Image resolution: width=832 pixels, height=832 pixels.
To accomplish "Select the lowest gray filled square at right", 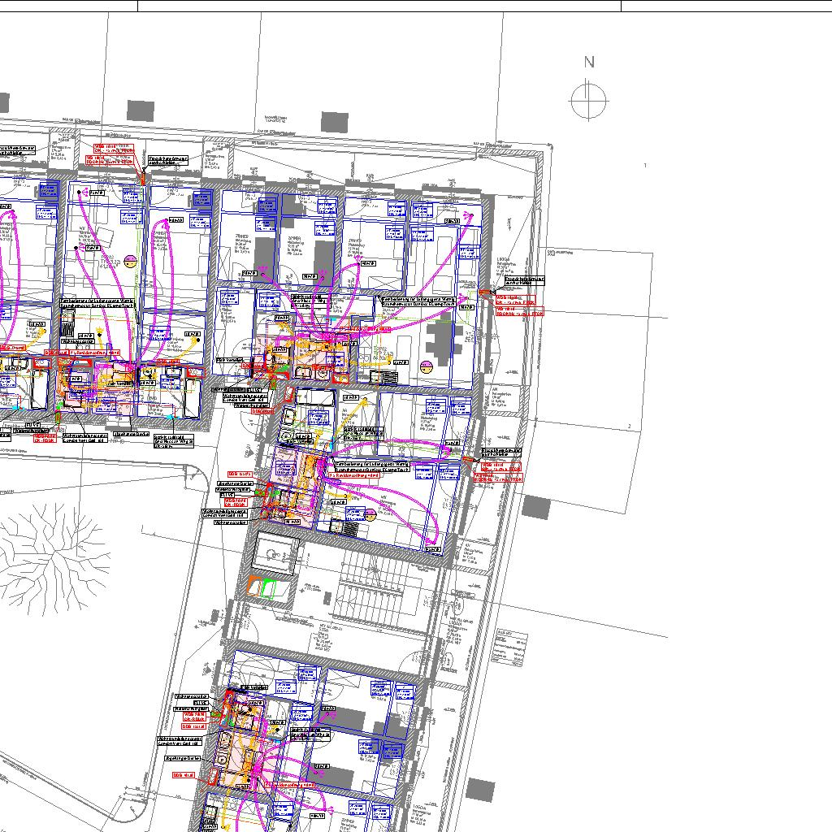I will click(x=481, y=790).
